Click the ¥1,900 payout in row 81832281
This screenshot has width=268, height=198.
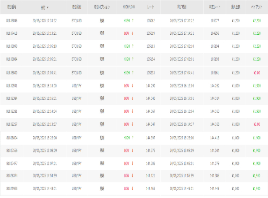[257, 111]
